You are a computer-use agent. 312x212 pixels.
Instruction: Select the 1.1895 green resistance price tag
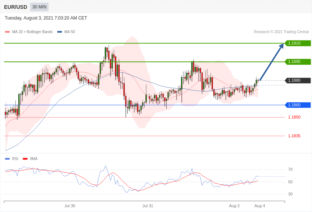point(298,61)
